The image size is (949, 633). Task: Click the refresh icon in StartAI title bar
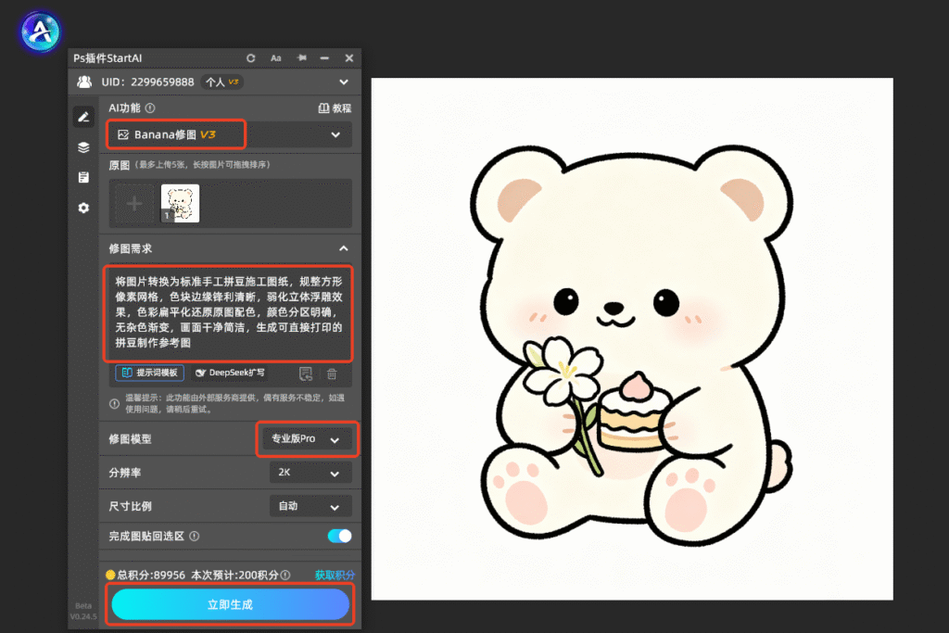pyautogui.click(x=250, y=58)
